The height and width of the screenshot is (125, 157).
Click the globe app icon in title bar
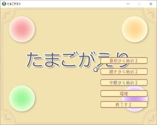(4, 4)
